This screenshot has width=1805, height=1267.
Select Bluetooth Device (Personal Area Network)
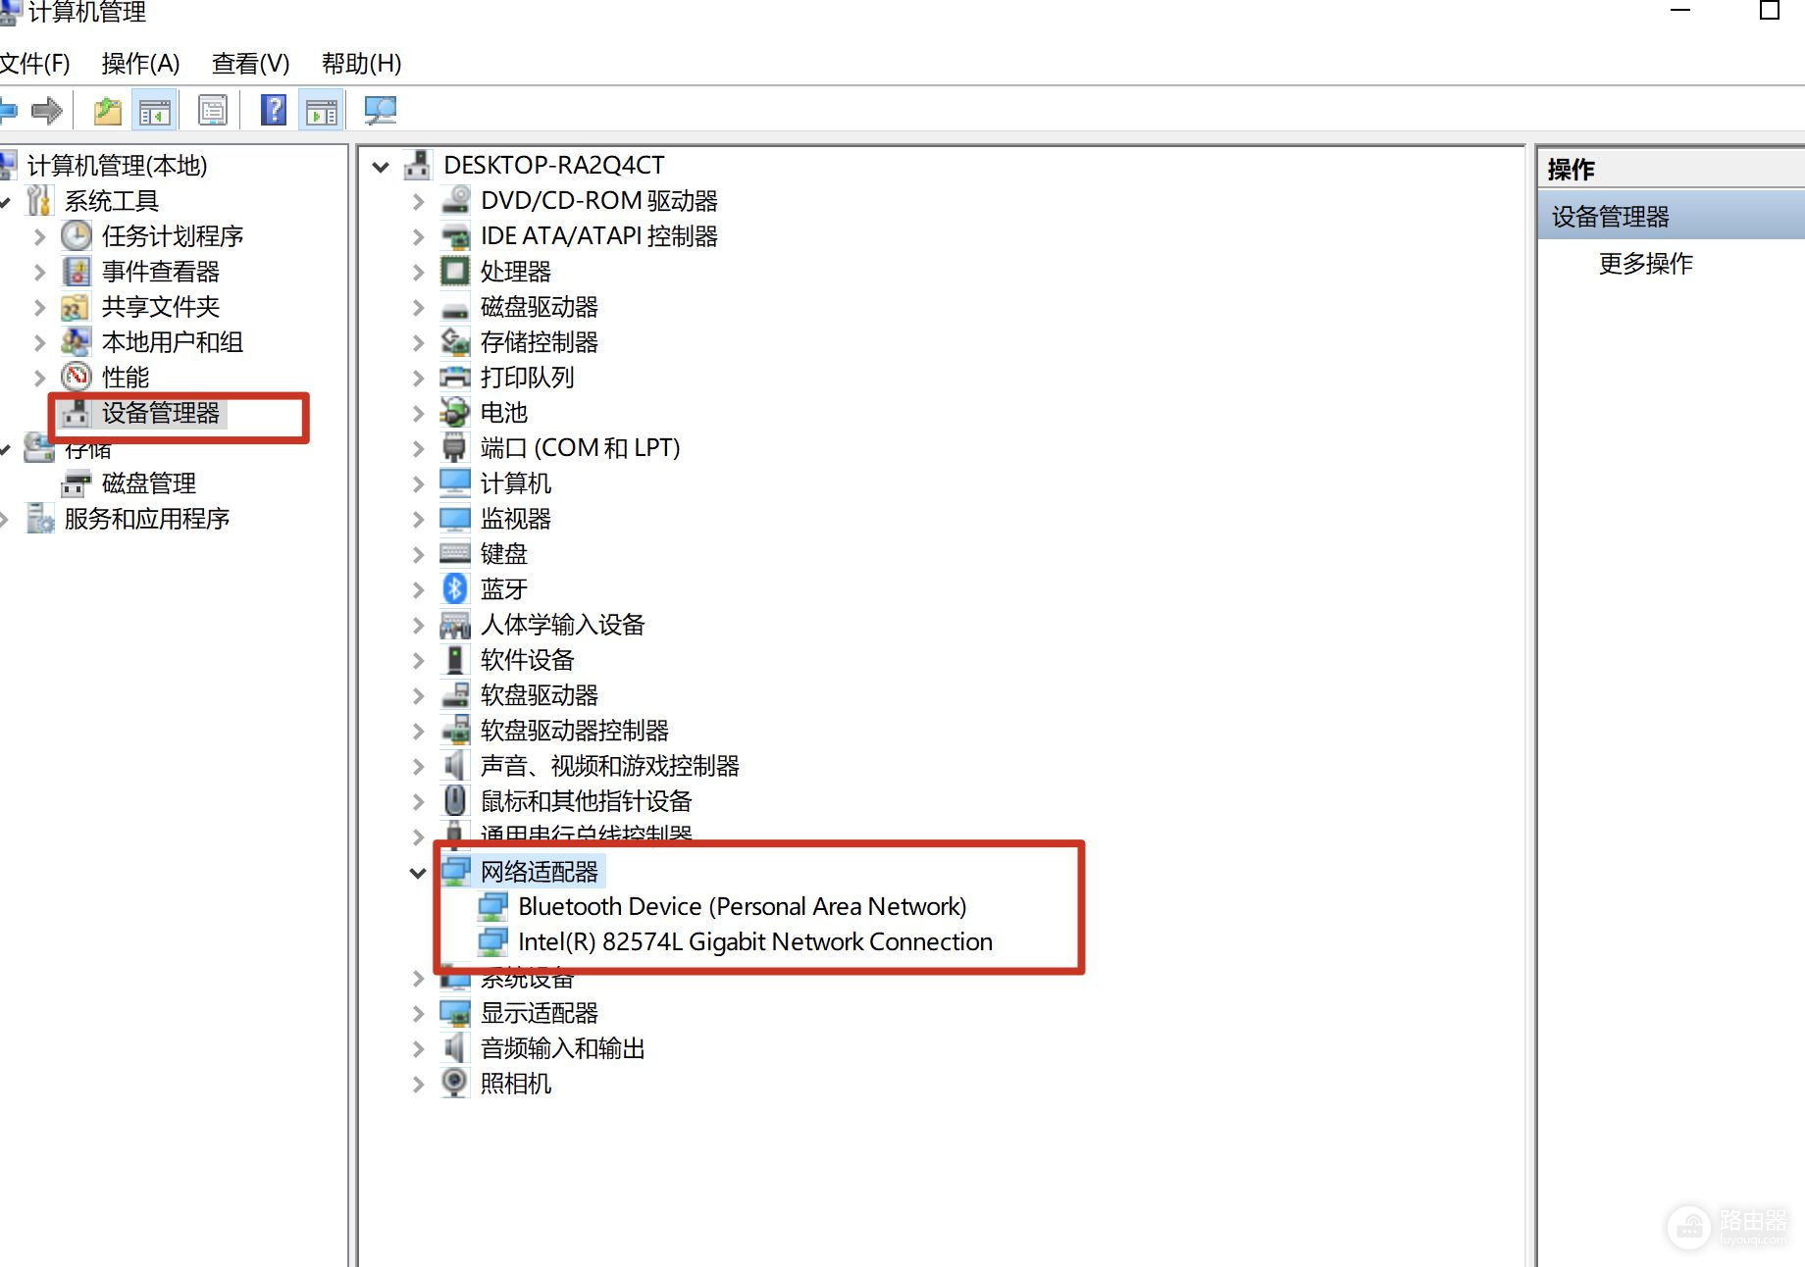[743, 906]
